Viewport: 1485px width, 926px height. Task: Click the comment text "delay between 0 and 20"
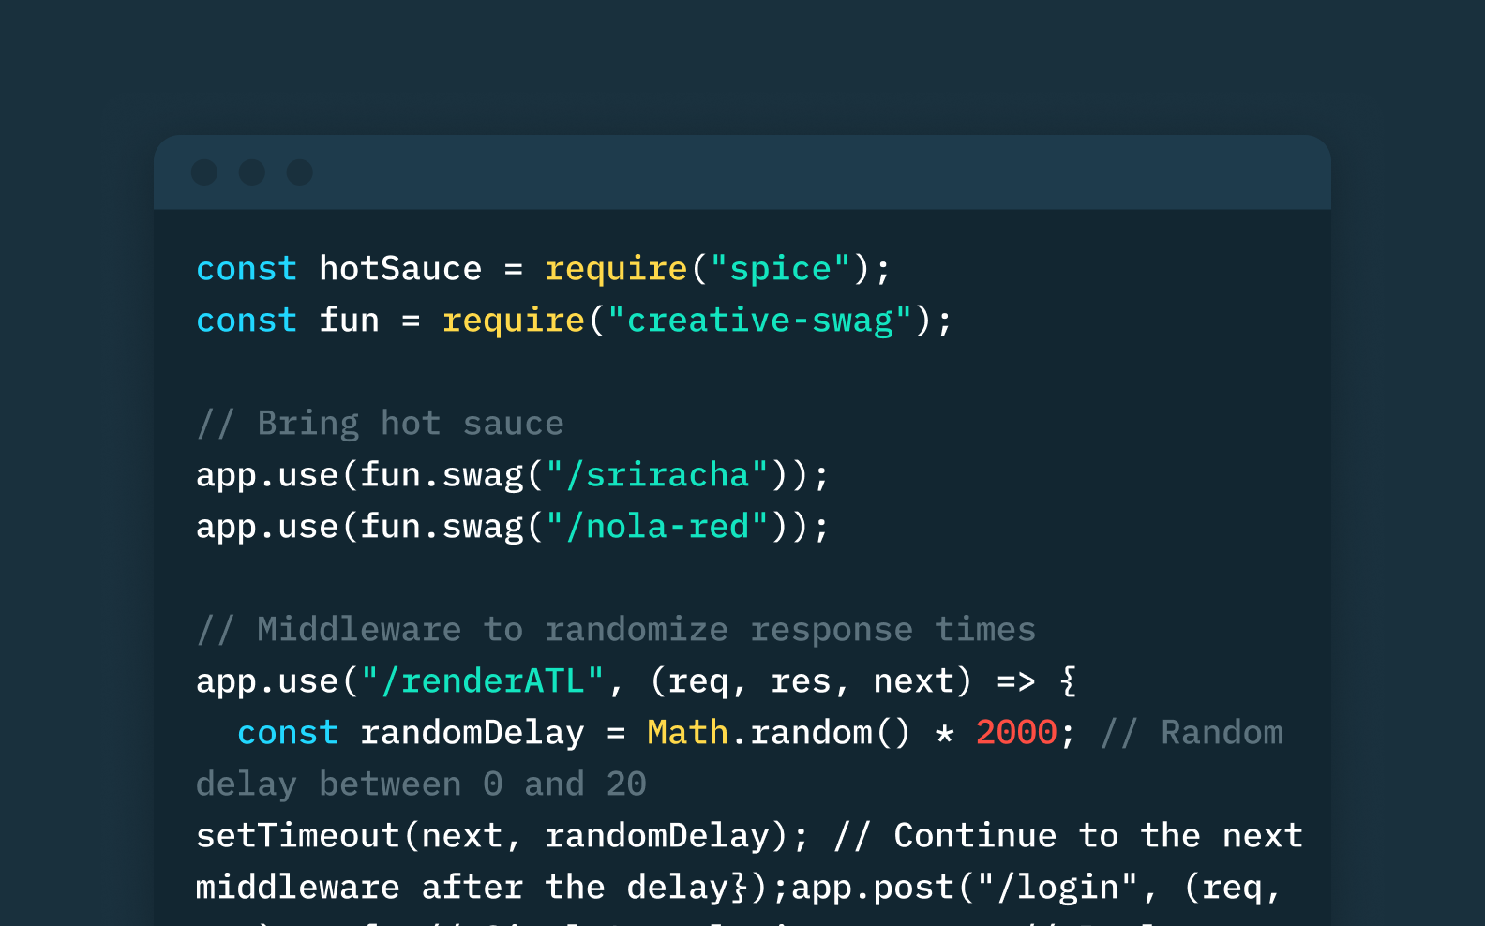(421, 784)
